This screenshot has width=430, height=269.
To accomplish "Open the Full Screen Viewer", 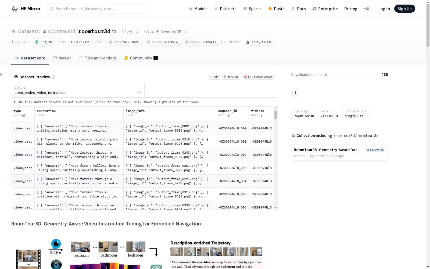I will click(x=258, y=77).
